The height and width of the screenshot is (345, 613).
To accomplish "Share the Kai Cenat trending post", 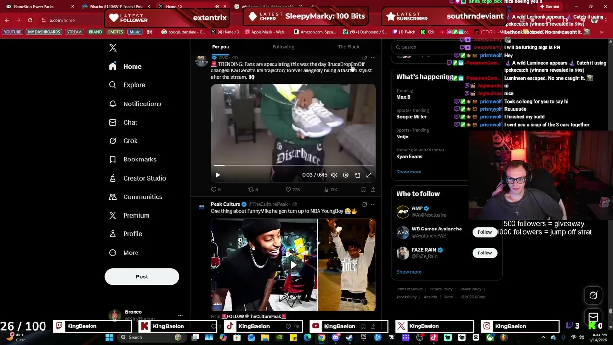I will click(x=373, y=189).
